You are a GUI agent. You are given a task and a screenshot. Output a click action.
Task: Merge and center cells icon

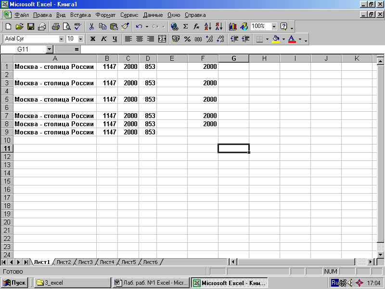[162, 39]
